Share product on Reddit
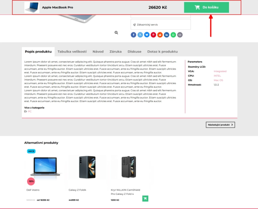Image resolution: width=258 pixels, height=209 pixels. [160, 35]
